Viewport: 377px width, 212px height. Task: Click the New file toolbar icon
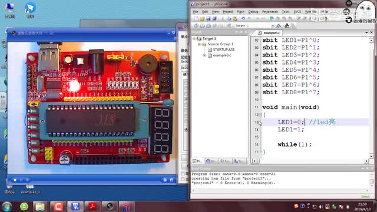click(196, 18)
